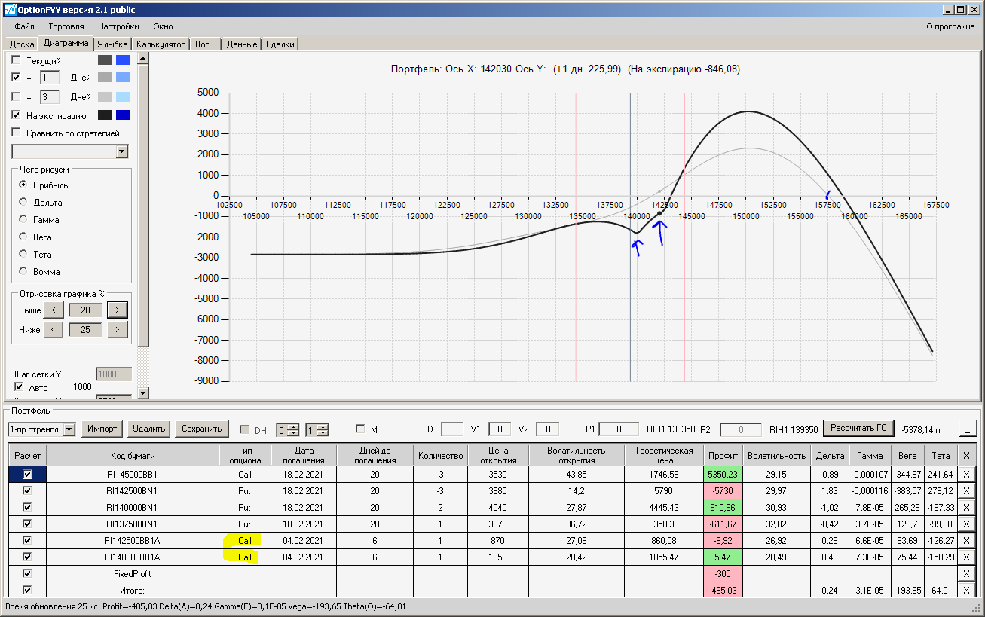The width and height of the screenshot is (985, 617).
Task: Click the X button on the RI140000BB1A row
Action: tap(967, 557)
